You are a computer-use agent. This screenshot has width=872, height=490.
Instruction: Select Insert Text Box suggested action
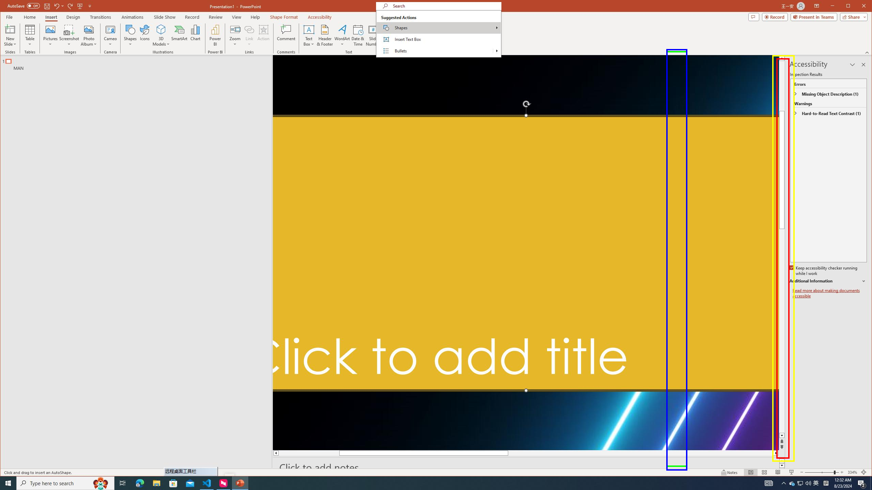click(438, 39)
